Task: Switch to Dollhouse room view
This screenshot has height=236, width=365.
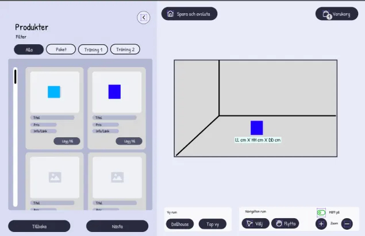Action: 180,224
